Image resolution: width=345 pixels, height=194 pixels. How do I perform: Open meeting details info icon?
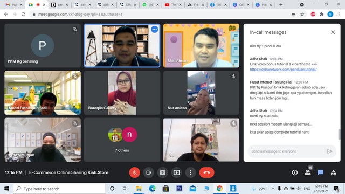295,172
